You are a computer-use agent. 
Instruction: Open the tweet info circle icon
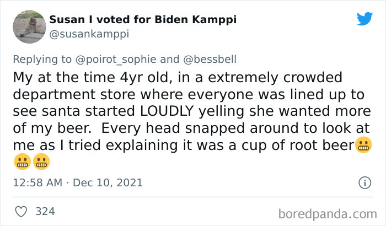click(x=364, y=182)
